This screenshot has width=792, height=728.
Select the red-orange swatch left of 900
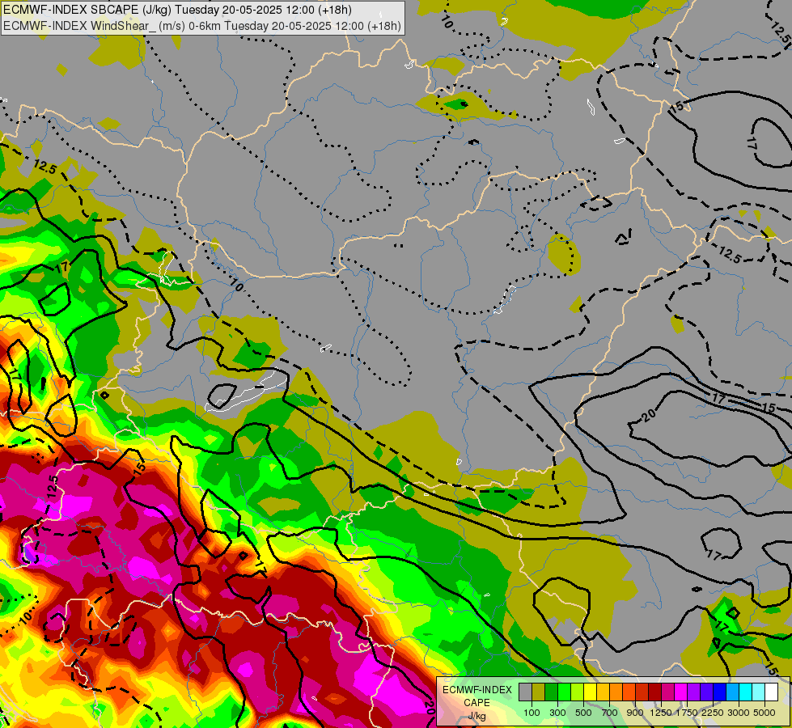point(629,692)
